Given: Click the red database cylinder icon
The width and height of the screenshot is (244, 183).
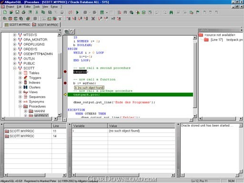Looking at the screenshot, I should 10,19.
